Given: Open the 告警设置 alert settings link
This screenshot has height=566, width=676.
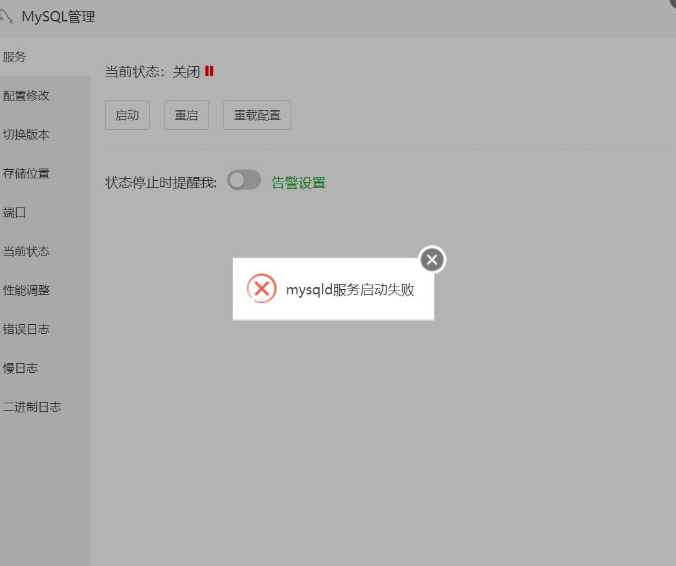Looking at the screenshot, I should (299, 183).
